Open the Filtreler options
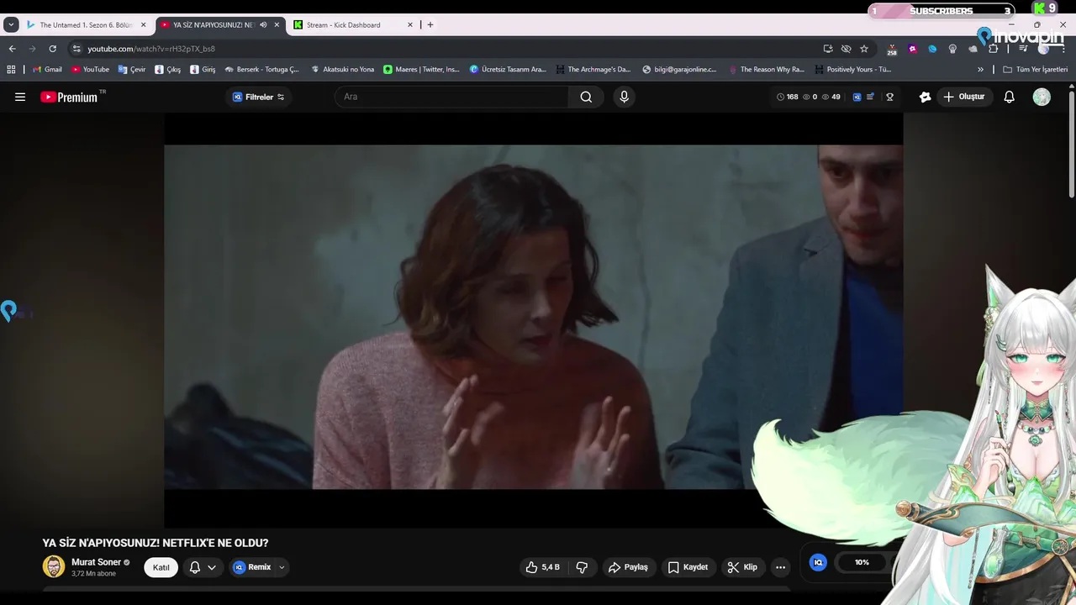 pyautogui.click(x=258, y=97)
